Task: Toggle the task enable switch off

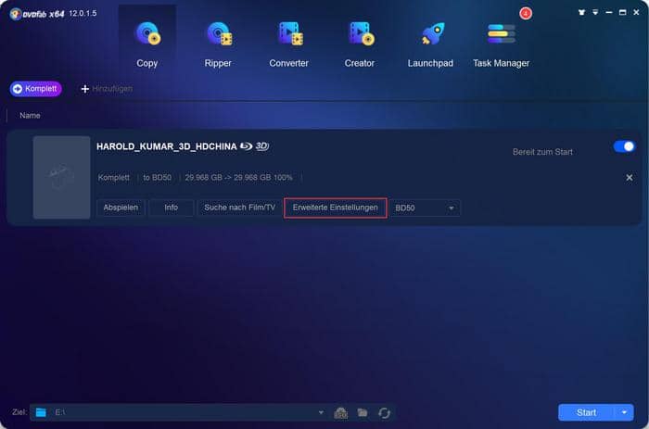Action: [x=624, y=146]
